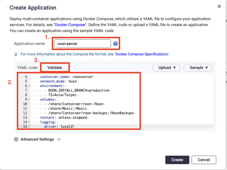Click the /share/Container/roon:/Roon line
The width and height of the screenshot is (227, 170).
[76, 104]
